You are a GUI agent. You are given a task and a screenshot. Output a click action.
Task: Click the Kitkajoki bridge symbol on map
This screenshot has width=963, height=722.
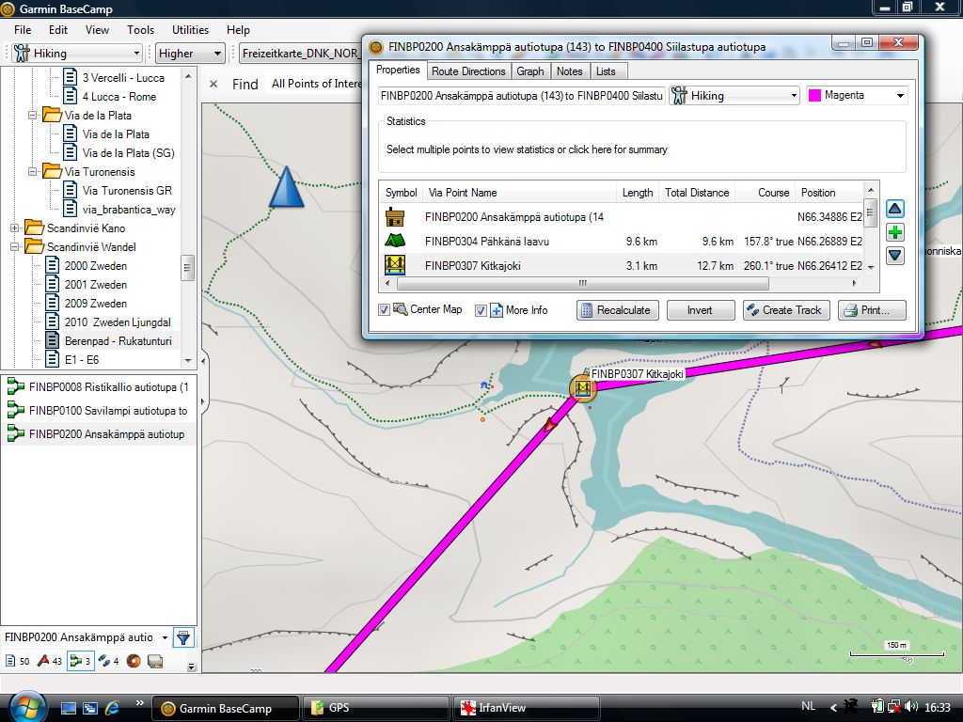click(583, 387)
